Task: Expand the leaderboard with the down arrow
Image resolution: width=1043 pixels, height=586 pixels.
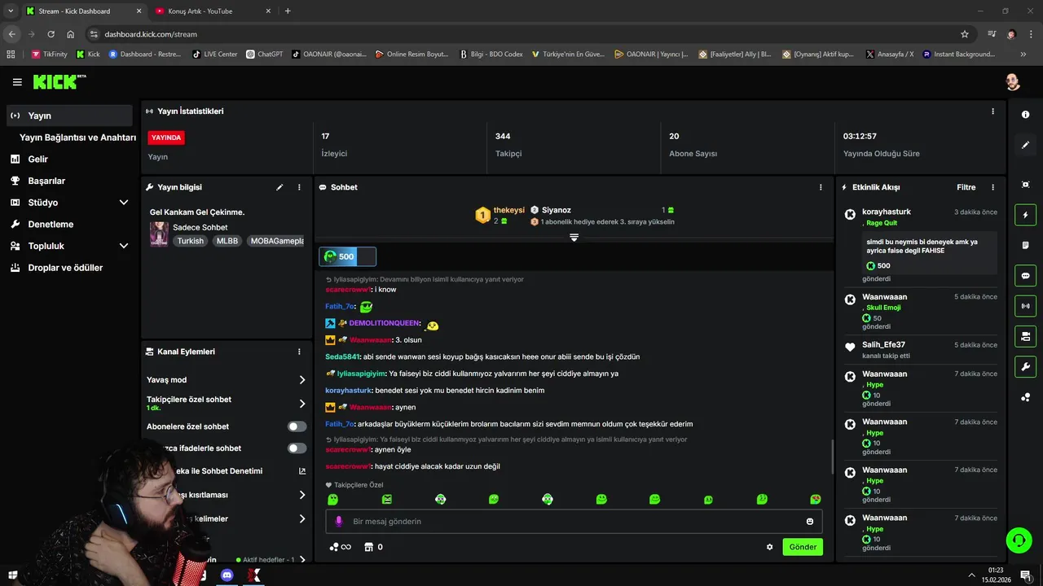Action: [x=574, y=238]
